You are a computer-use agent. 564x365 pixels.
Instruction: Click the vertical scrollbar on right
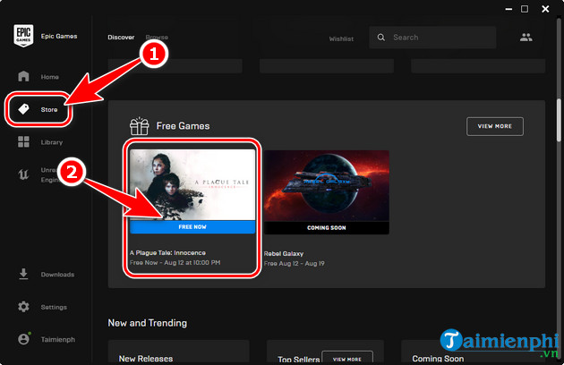(559, 116)
